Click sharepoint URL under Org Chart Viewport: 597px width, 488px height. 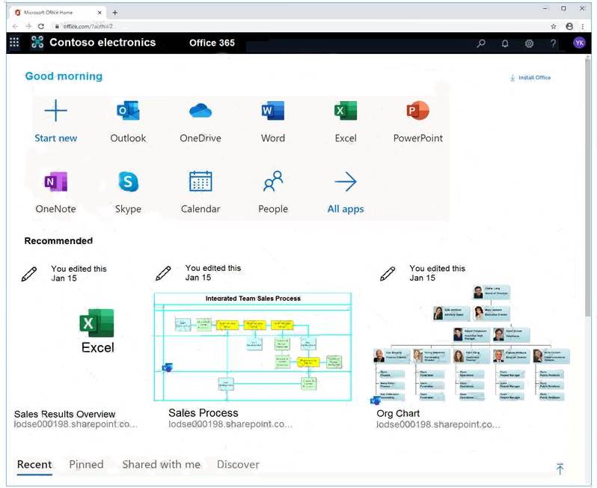(x=438, y=424)
